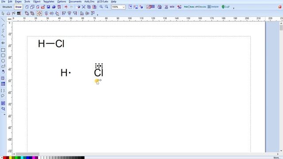Image resolution: width=283 pixels, height=159 pixels.
Task: Select the Callout tool
Action: point(3,96)
